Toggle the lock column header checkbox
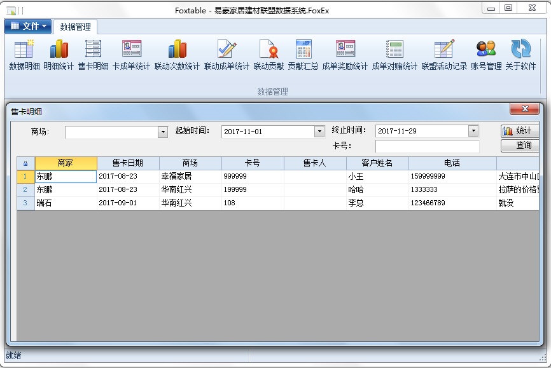This screenshot has height=368, width=551. tap(26, 163)
